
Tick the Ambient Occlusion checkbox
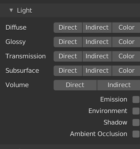[136, 134]
